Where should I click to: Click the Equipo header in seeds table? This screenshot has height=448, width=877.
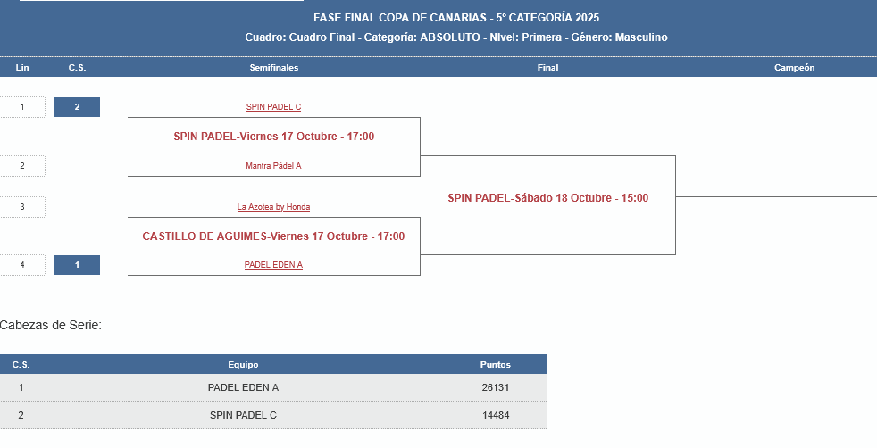pos(243,365)
